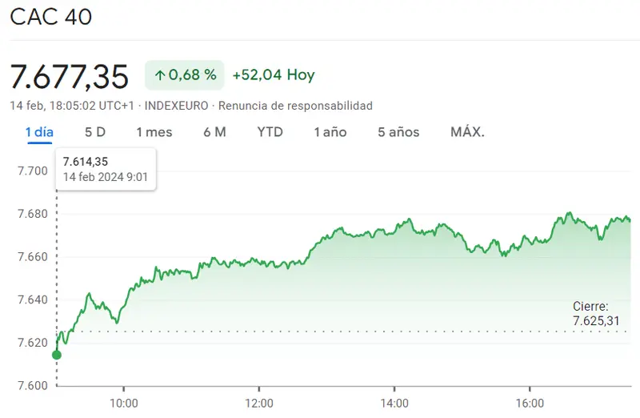Click the 7.660 y-axis label
The height and width of the screenshot is (418, 640).
(33, 256)
